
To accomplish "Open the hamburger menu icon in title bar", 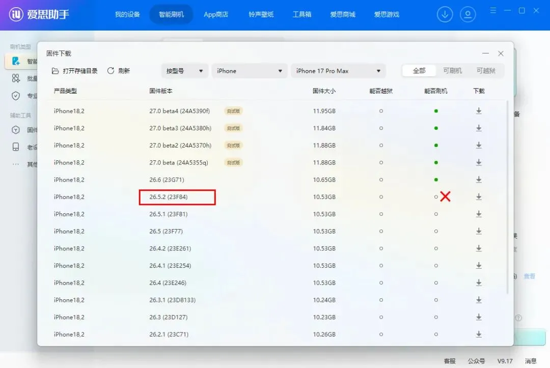I will 493,11.
